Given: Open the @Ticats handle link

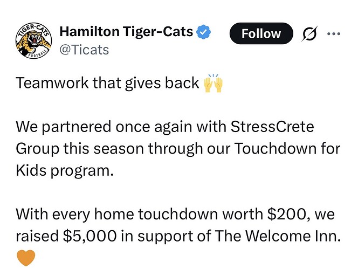Looking at the screenshot, I should click(x=84, y=50).
